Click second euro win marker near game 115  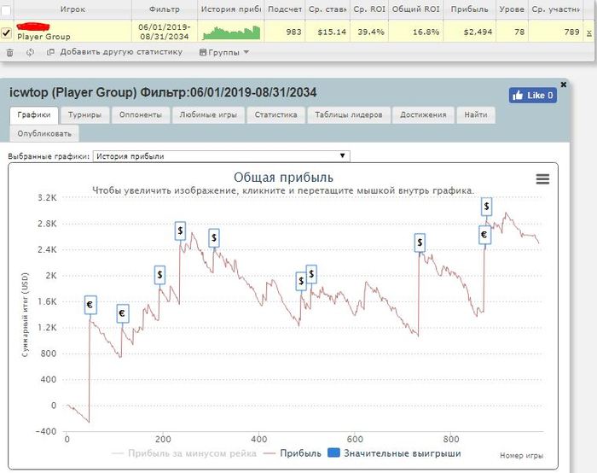(x=122, y=313)
